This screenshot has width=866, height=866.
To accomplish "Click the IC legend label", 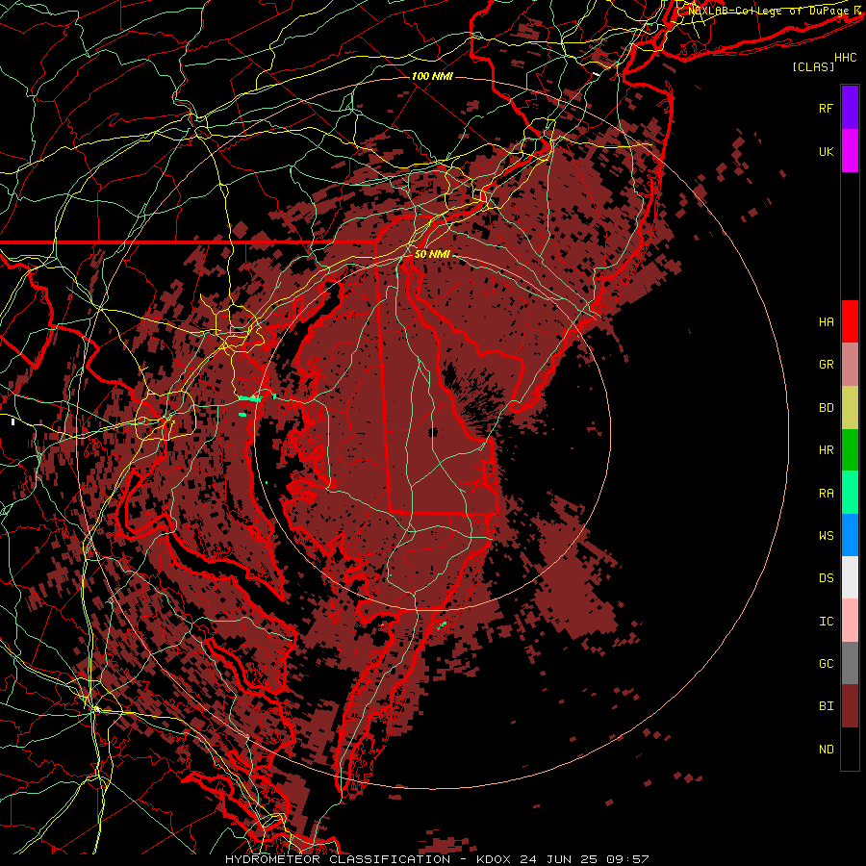I will point(827,622).
